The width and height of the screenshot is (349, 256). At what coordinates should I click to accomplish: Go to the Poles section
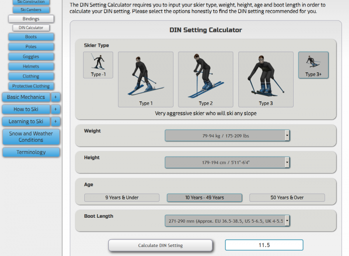coord(31,47)
